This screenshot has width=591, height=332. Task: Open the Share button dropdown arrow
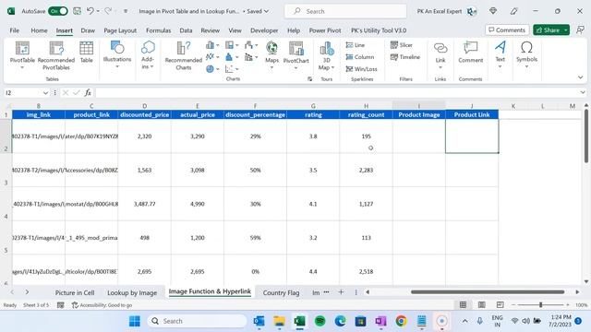click(x=566, y=30)
